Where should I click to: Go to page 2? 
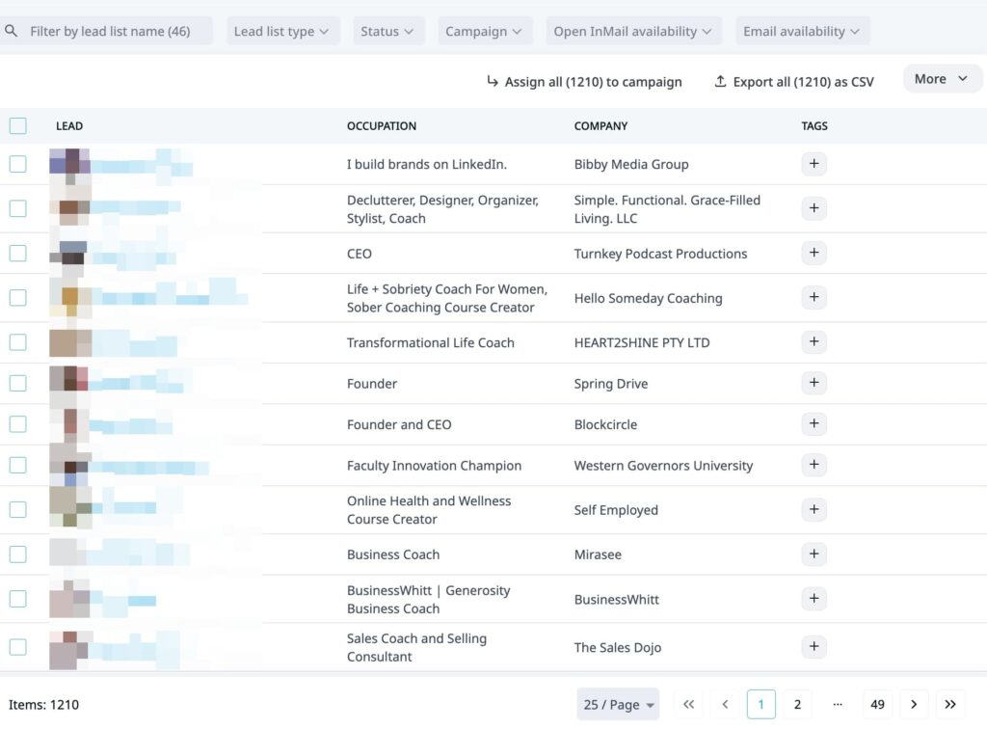click(797, 704)
